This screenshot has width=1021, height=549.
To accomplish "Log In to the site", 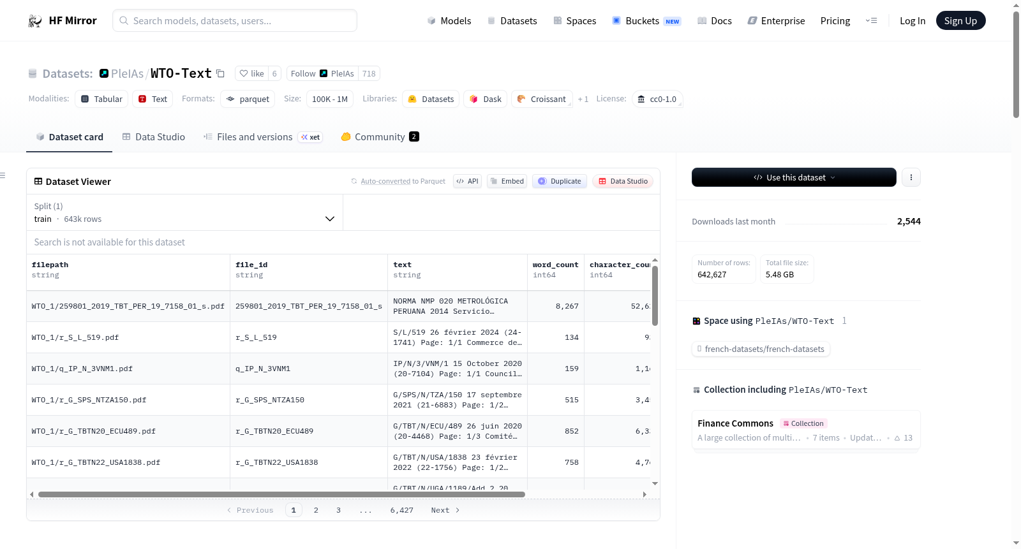I will pyautogui.click(x=913, y=21).
